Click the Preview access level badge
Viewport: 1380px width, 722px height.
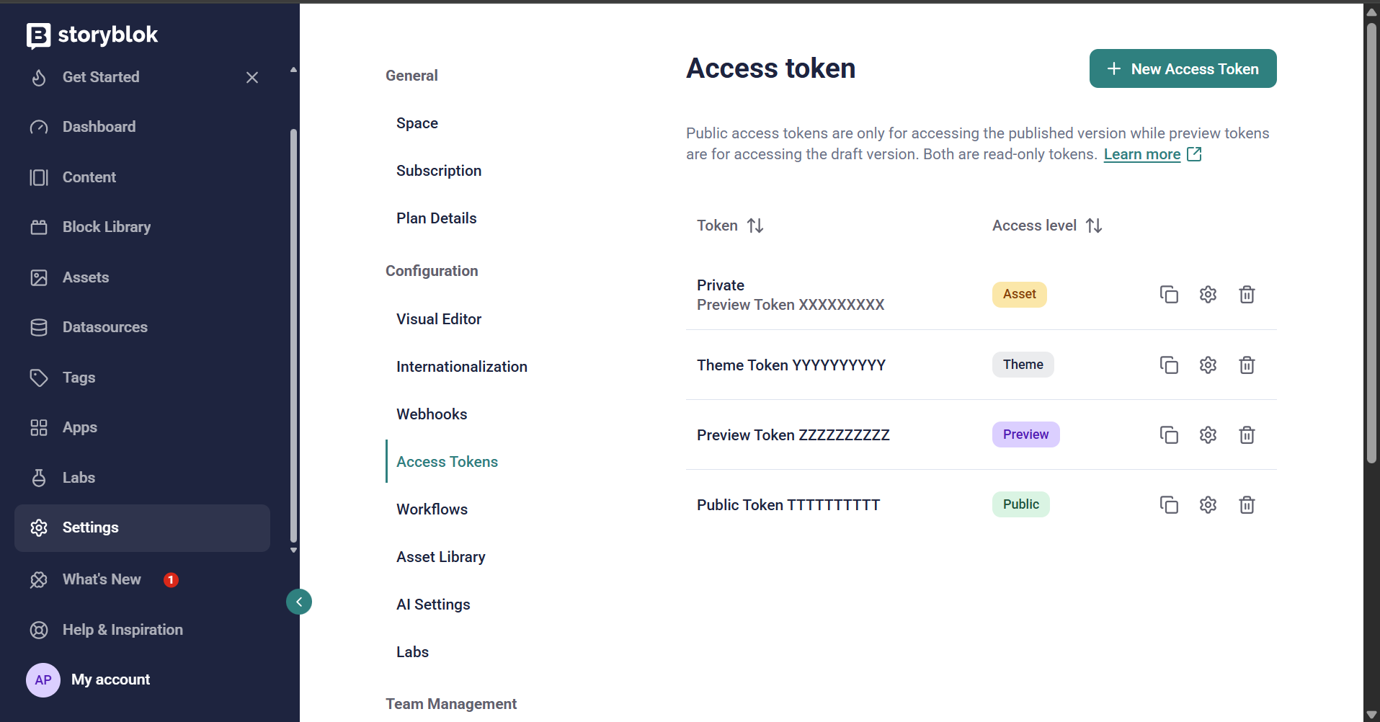coord(1025,434)
